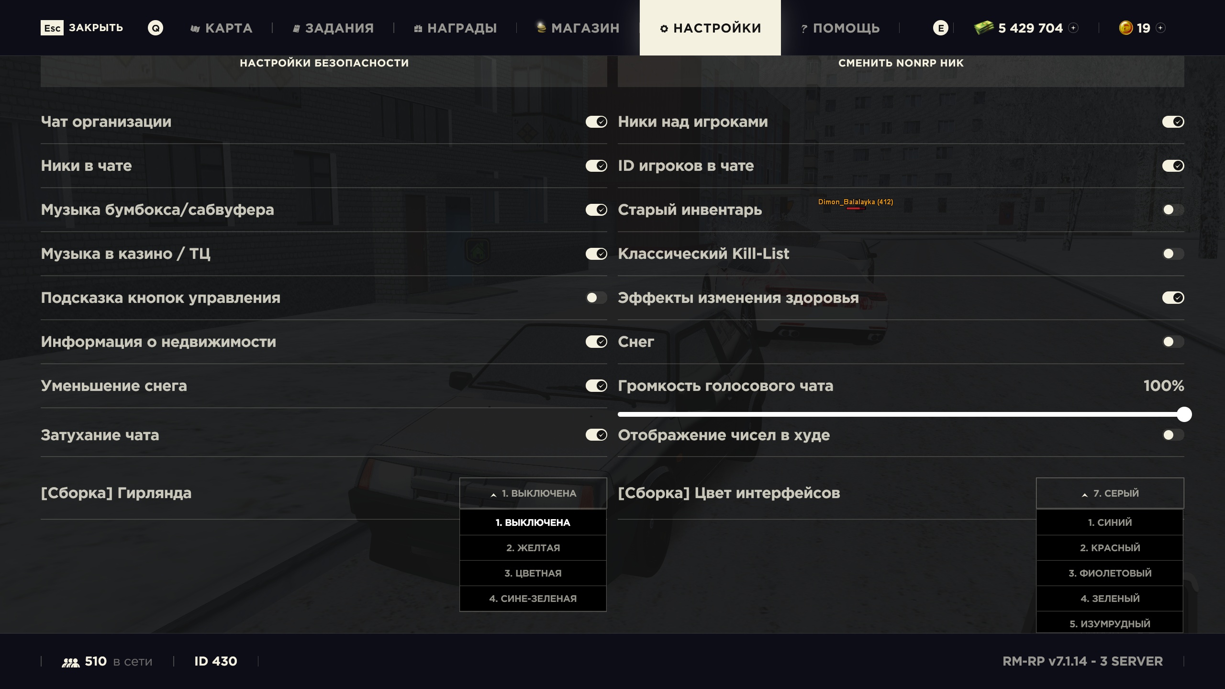This screenshot has width=1225, height=689.
Task: Click the plus icon beside gold coins
Action: pyautogui.click(x=1160, y=28)
